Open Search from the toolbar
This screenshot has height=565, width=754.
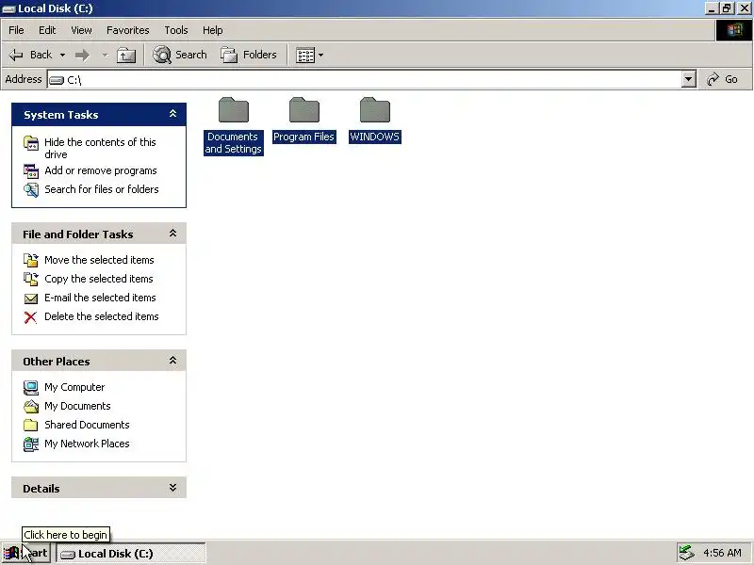tap(180, 55)
